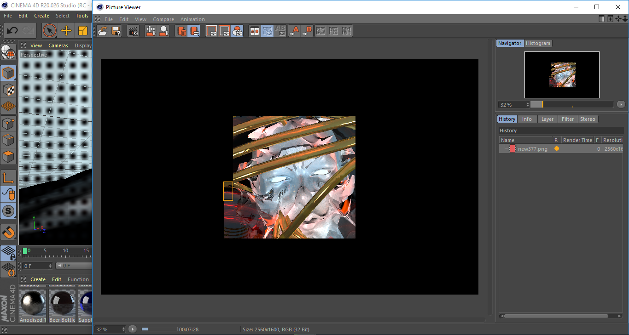Switch to Model mode cube icon
The width and height of the screenshot is (629, 335).
coord(8,73)
